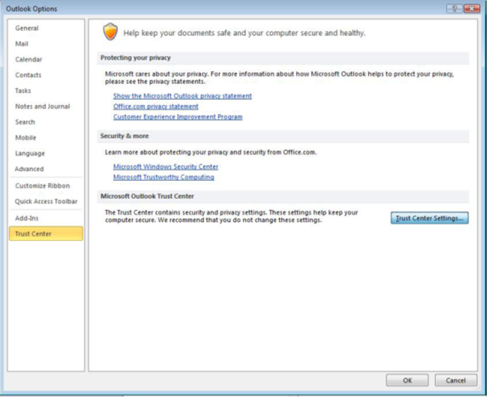
Task: Open the Mobile options category
Action: [x=46, y=138]
